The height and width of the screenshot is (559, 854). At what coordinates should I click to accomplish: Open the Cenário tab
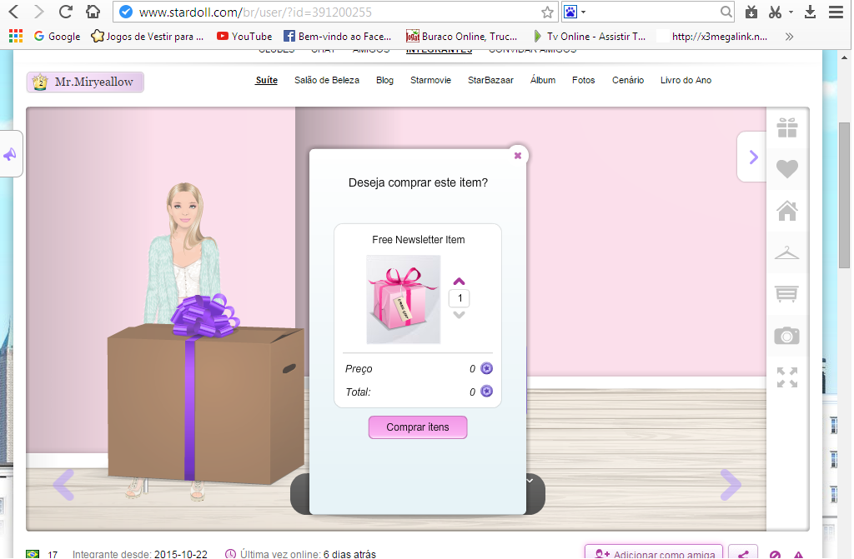click(x=628, y=80)
